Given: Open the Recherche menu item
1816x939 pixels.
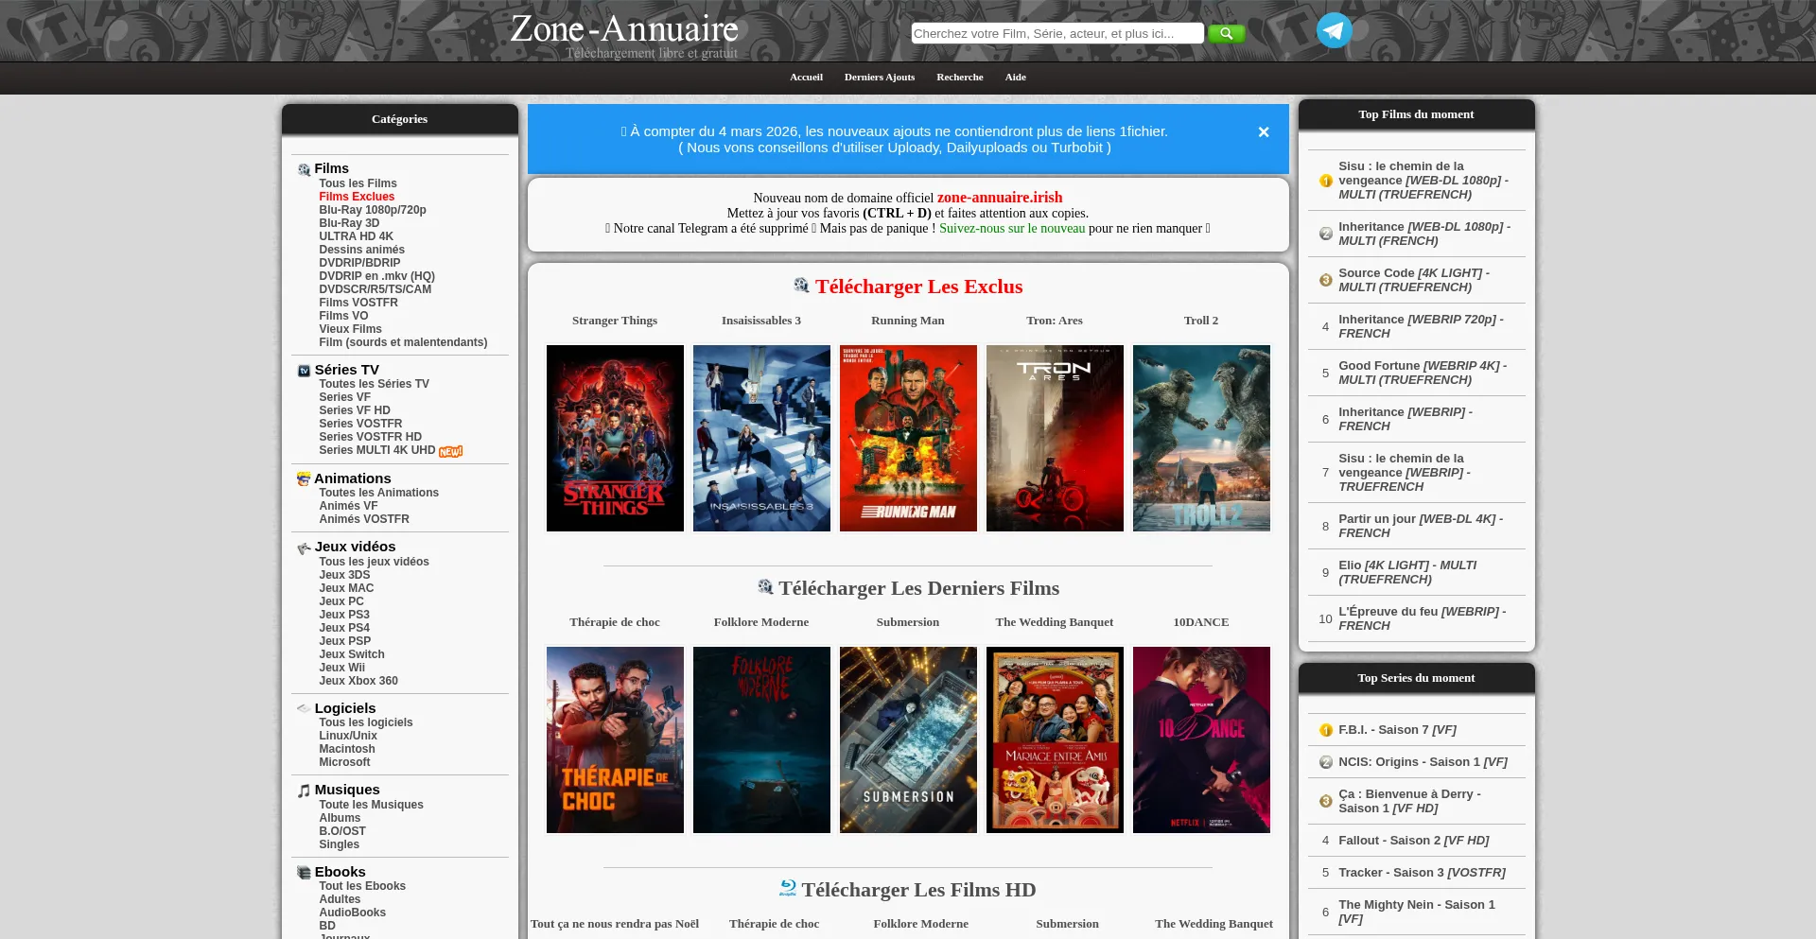Looking at the screenshot, I should pos(960,77).
